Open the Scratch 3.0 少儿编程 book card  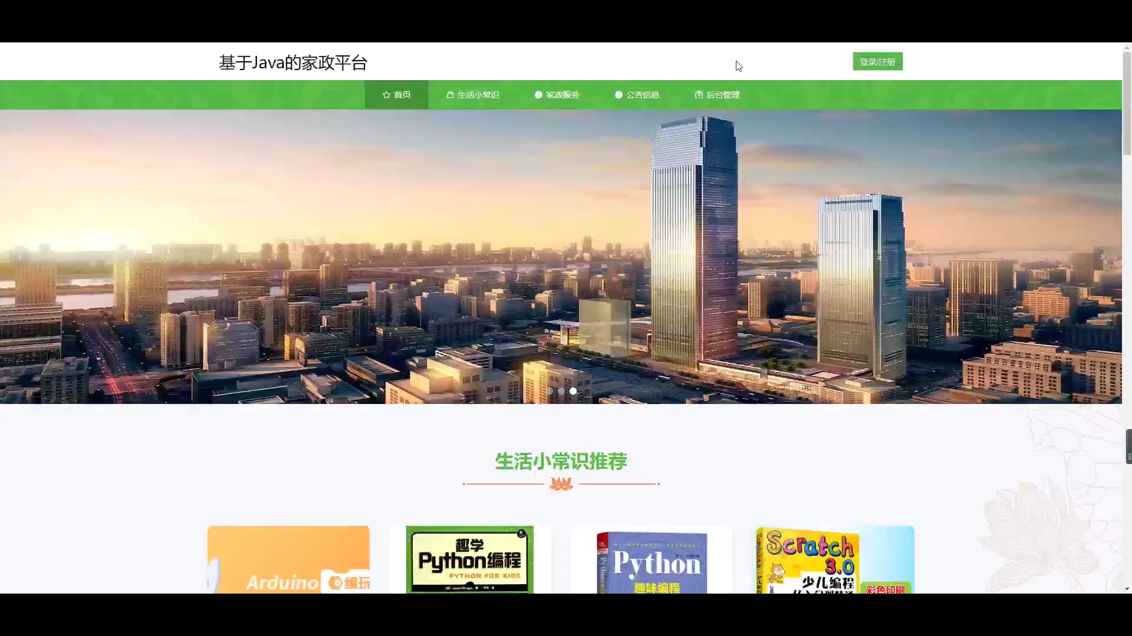tap(833, 559)
